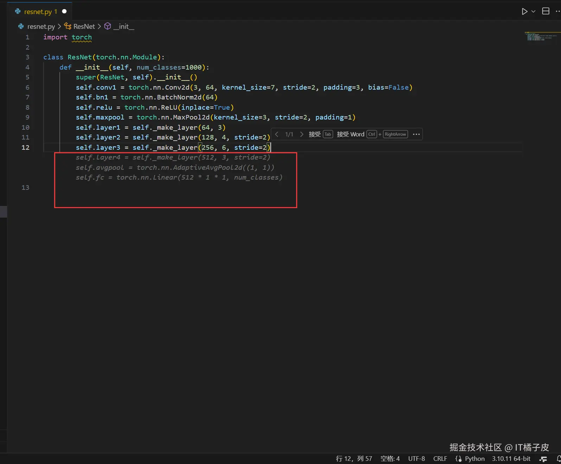Click the class symbol icon in breadcrumb

coord(68,26)
